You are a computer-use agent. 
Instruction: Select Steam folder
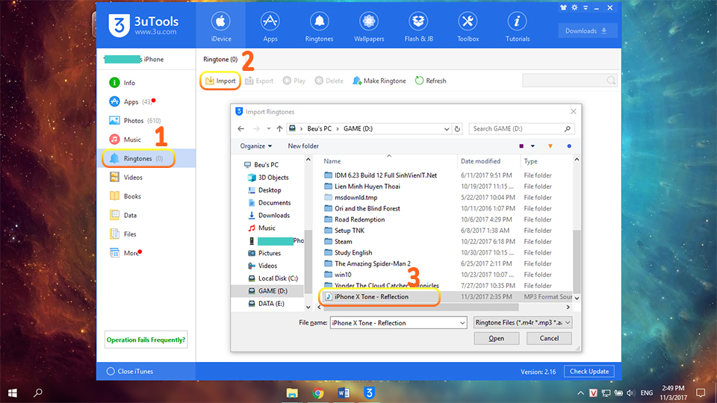(x=343, y=242)
